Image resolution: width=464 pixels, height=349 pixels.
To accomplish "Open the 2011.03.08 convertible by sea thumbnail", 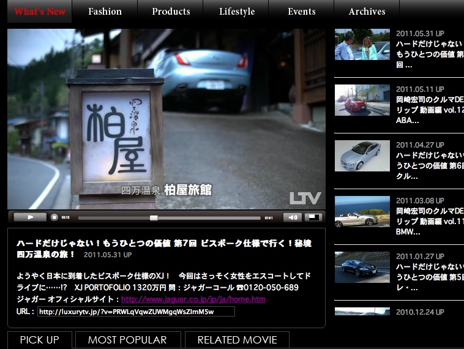I will [362, 212].
